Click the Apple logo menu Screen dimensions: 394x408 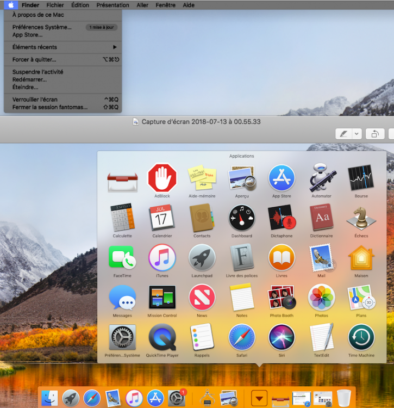pyautogui.click(x=11, y=5)
